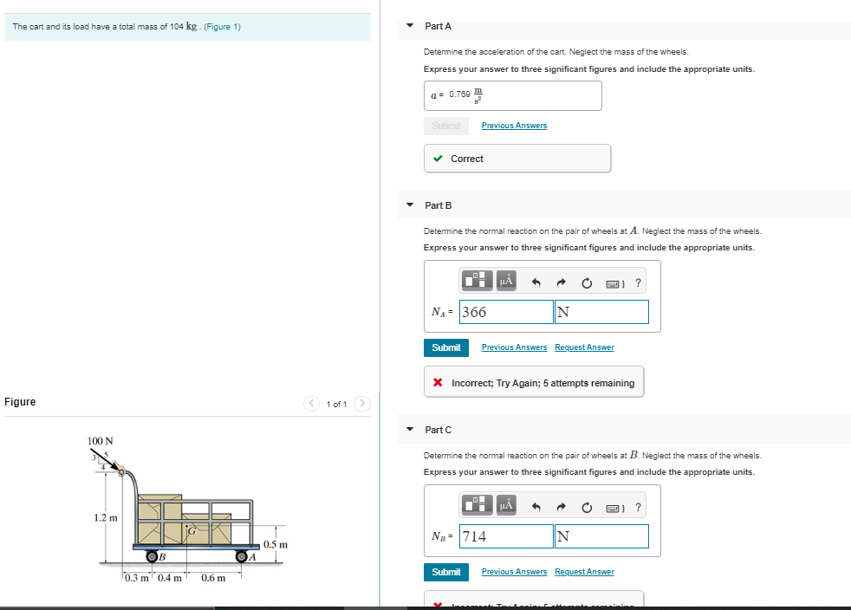Collapse the Part B section
This screenshot has height=610, width=851.
[409, 205]
